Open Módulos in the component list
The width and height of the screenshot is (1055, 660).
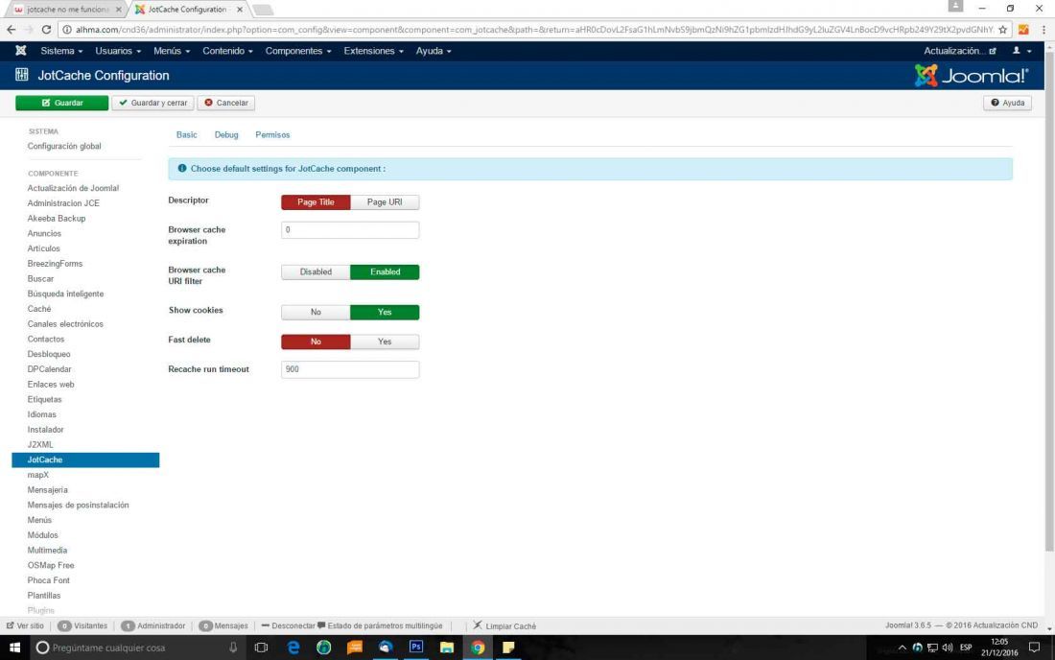click(42, 535)
